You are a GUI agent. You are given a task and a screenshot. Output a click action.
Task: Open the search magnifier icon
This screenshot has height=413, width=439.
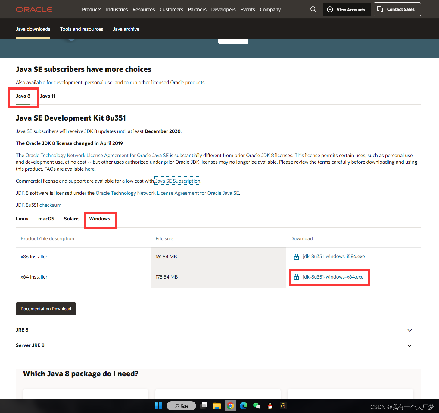pos(313,9)
